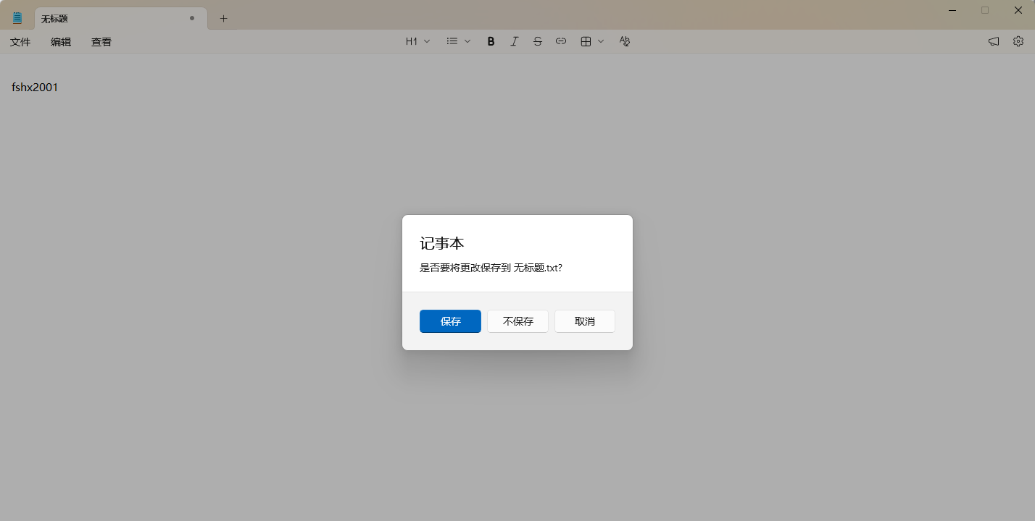Open the 查看 menu
This screenshot has width=1035, height=521.
coord(101,41)
